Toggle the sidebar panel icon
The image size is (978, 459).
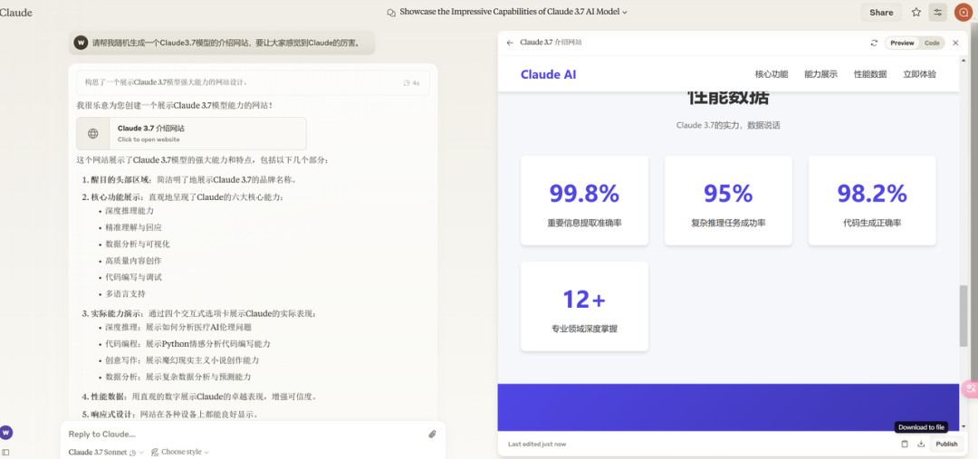(5, 452)
